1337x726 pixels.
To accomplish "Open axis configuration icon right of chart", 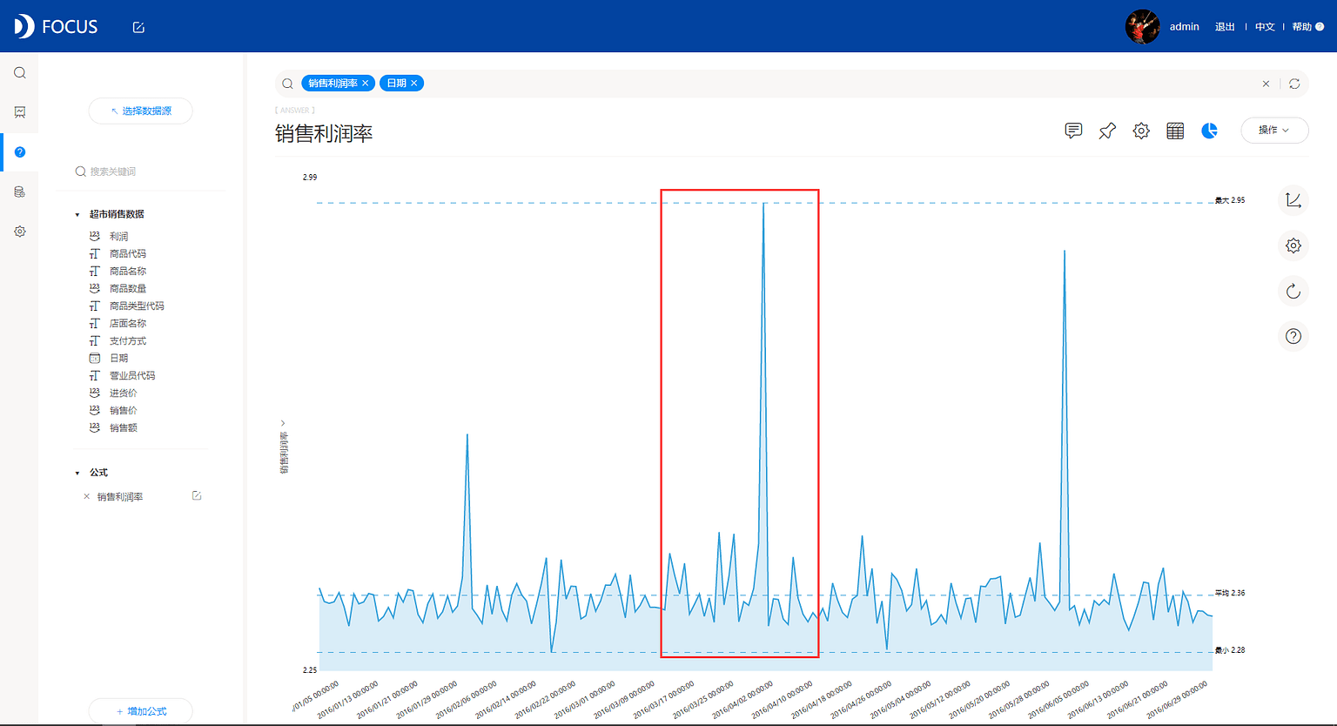I will coord(1293,200).
